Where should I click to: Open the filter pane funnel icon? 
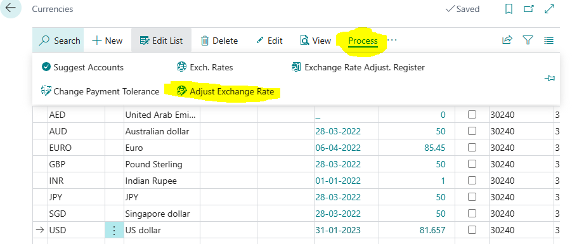[x=528, y=40]
